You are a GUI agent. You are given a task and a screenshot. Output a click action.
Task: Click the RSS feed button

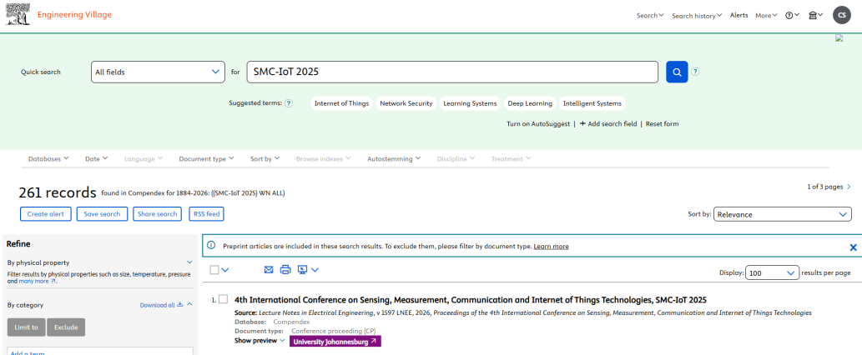(x=206, y=214)
